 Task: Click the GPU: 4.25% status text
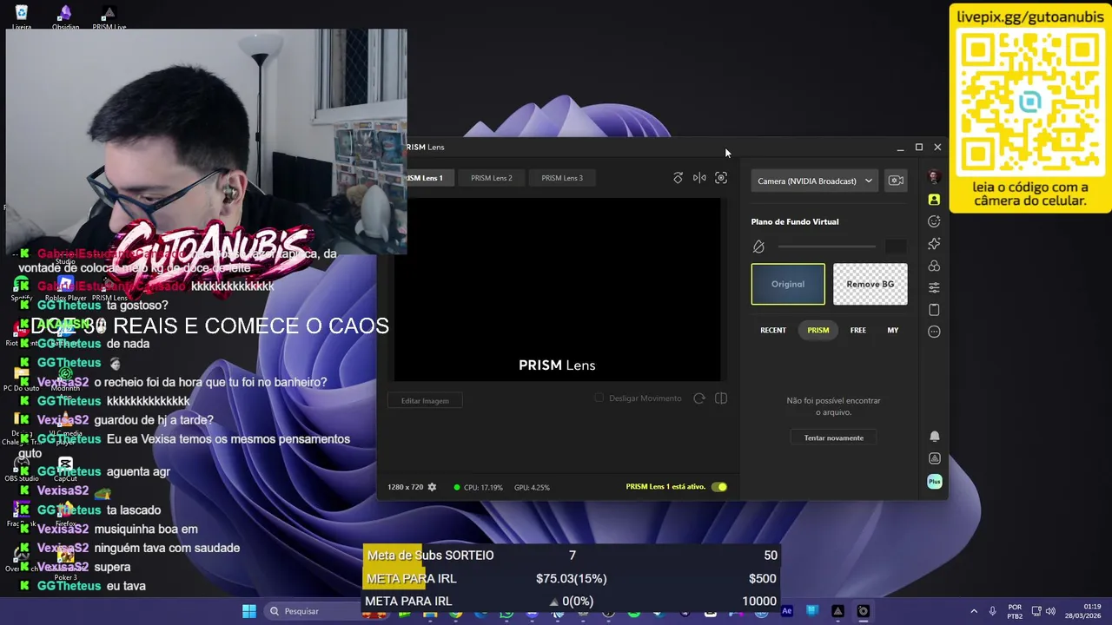click(532, 487)
